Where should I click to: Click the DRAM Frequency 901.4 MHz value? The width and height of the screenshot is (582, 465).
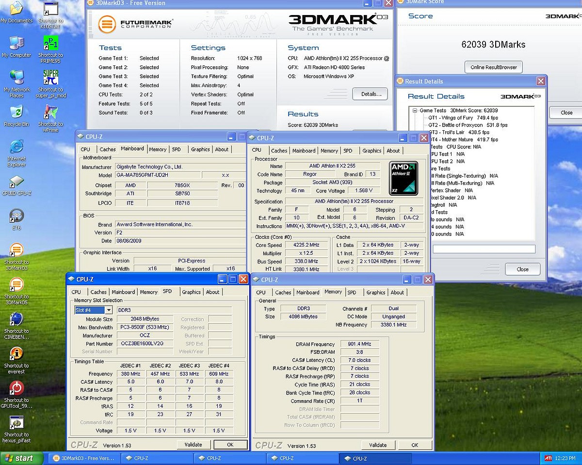coord(359,344)
